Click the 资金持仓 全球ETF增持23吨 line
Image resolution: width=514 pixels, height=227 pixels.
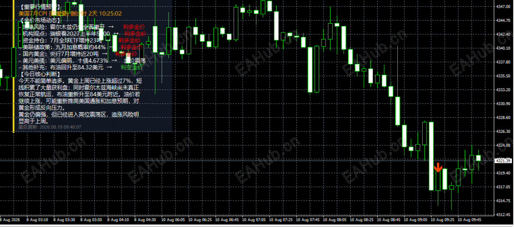click(x=80, y=40)
